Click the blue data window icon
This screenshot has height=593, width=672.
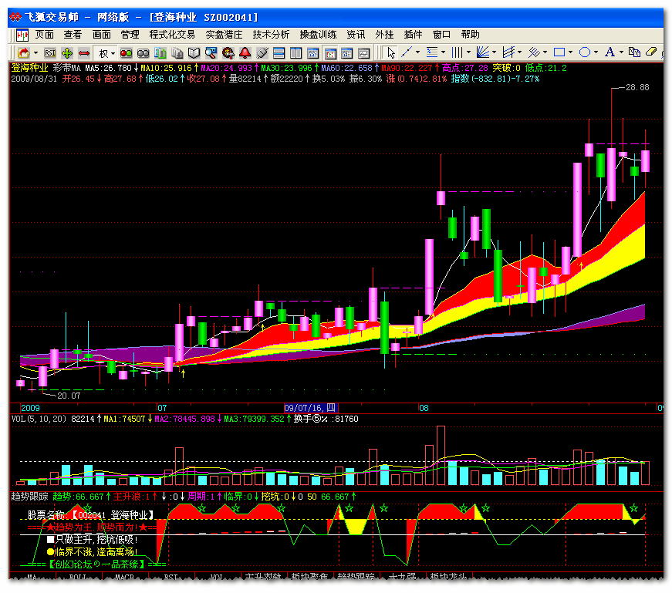click(347, 53)
